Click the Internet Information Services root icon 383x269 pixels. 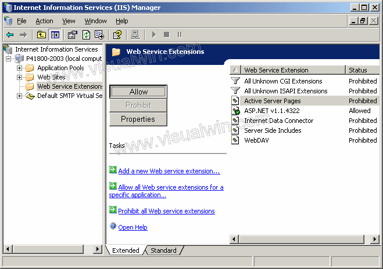(x=8, y=49)
